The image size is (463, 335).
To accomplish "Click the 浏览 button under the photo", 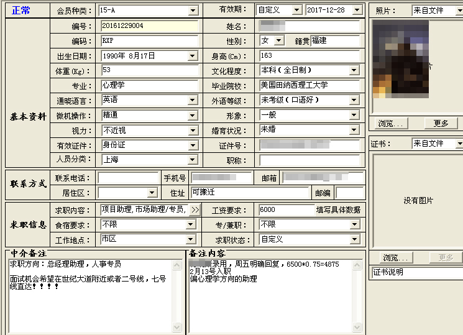I will coord(391,124).
